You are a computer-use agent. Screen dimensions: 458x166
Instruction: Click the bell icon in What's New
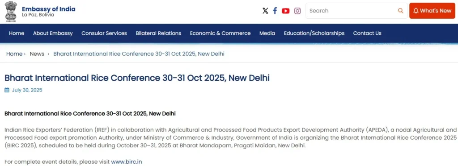pos(416,11)
